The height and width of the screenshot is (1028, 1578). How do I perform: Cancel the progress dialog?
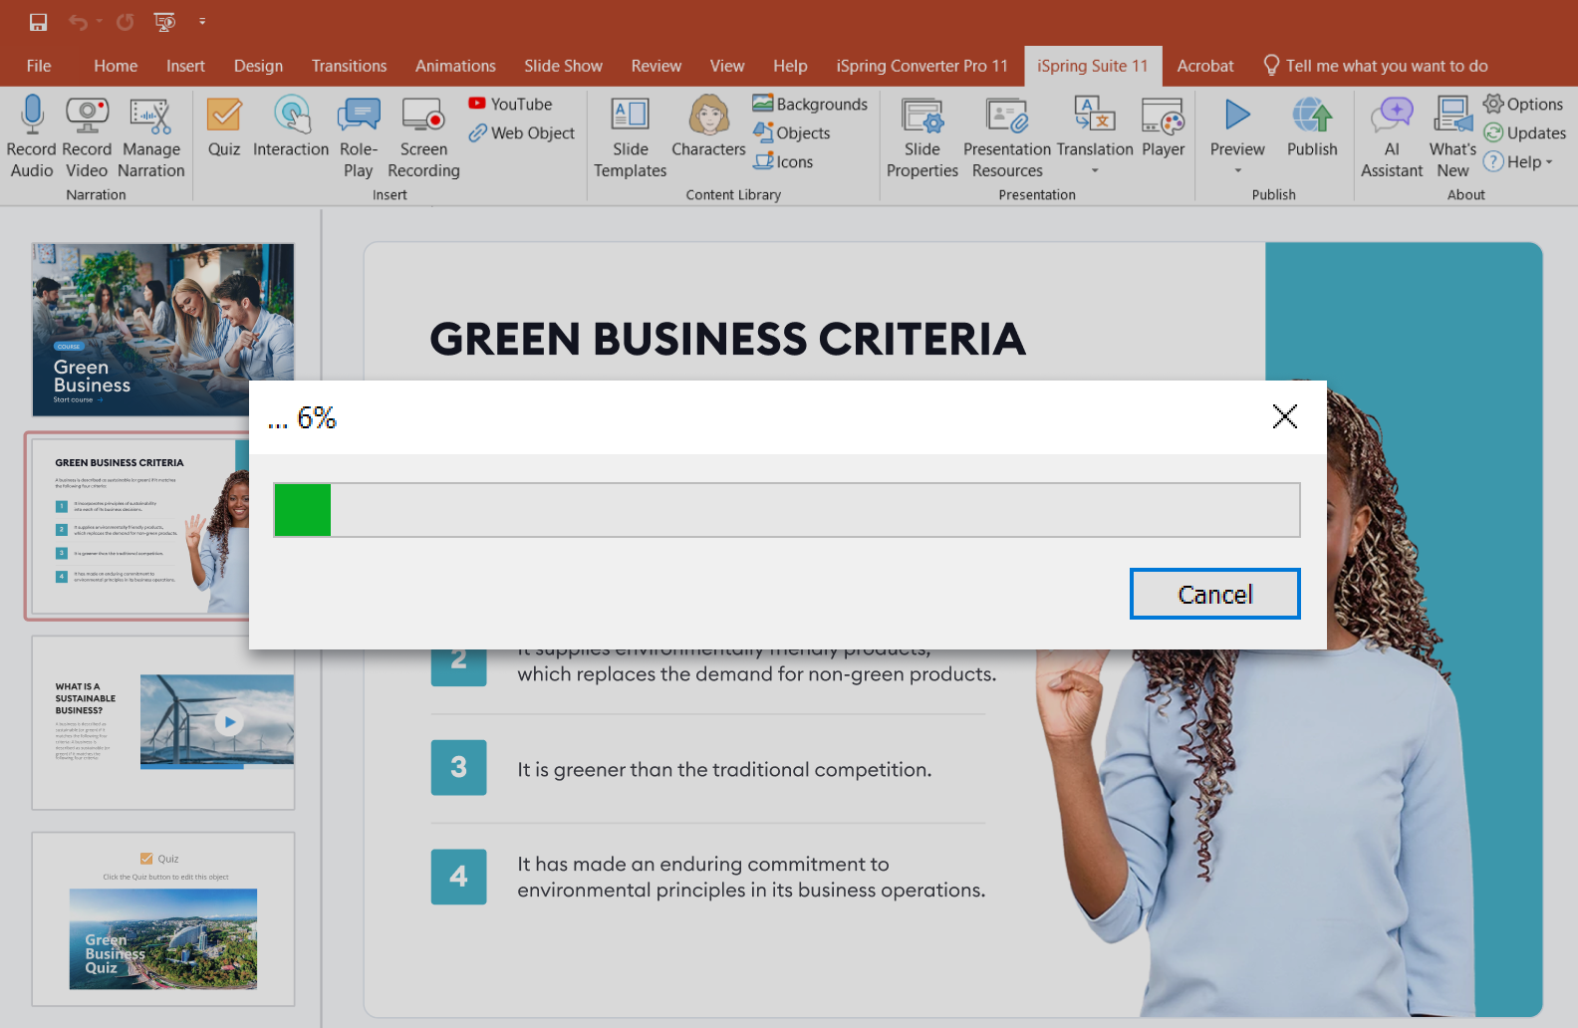pos(1214,594)
